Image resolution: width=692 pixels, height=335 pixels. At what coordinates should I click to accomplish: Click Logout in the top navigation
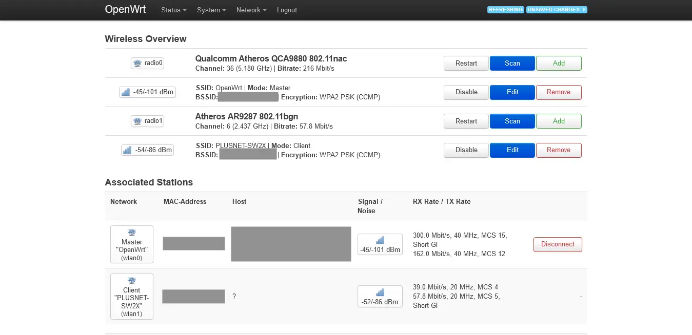[287, 10]
